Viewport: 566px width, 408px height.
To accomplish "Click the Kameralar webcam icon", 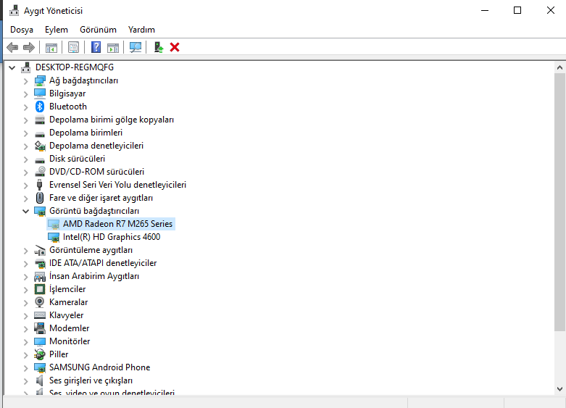I will coord(40,302).
